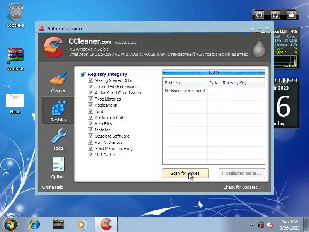This screenshot has height=232, width=309.
Task: Toggle Obsolete Software checkbox
Action: [x=90, y=136]
